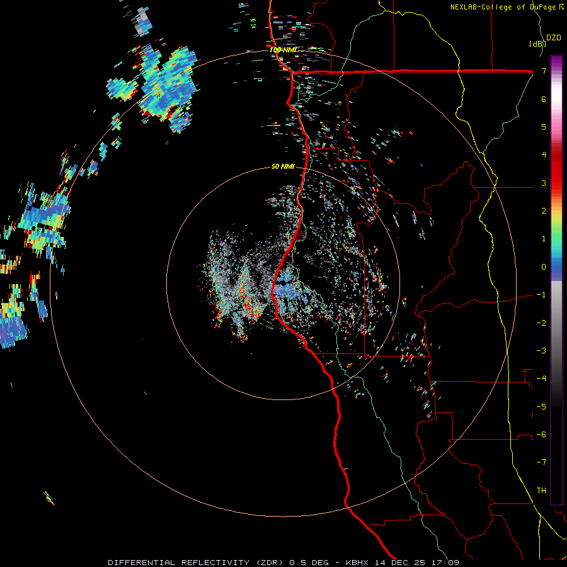Click the DIFFERENTIAL REFLECTIVITY (ZDR) caption text
Image resolution: width=567 pixels, height=567 pixels.
pyautogui.click(x=197, y=563)
